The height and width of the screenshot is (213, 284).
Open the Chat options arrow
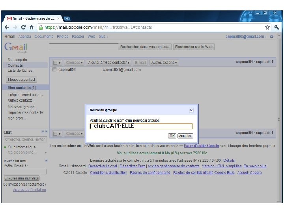pyautogui.click(x=43, y=132)
